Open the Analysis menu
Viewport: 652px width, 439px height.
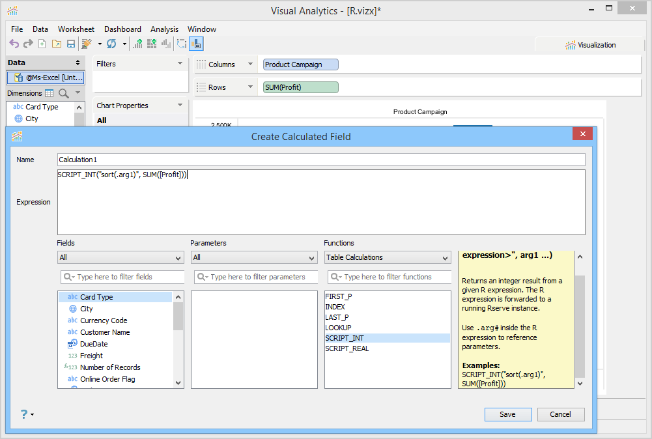164,29
